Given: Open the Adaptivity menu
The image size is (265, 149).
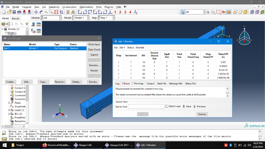Looking at the screenshot, I should 54,7.
